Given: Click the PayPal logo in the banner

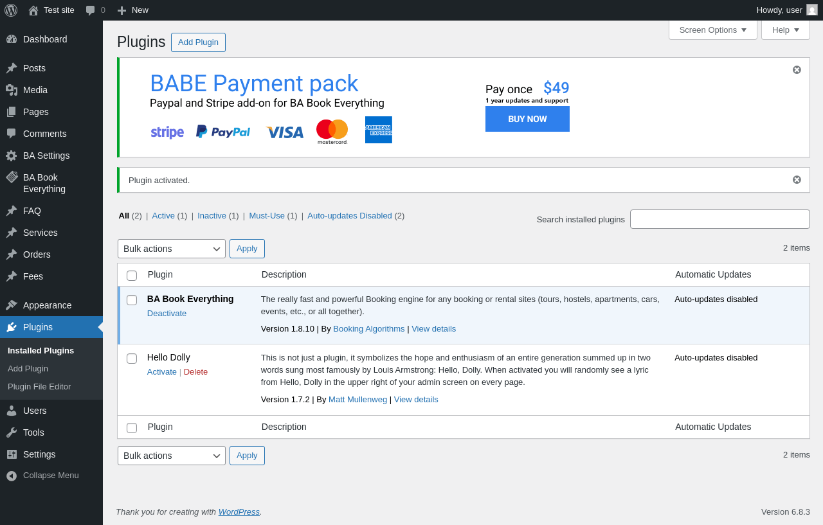Looking at the screenshot, I should [x=223, y=132].
